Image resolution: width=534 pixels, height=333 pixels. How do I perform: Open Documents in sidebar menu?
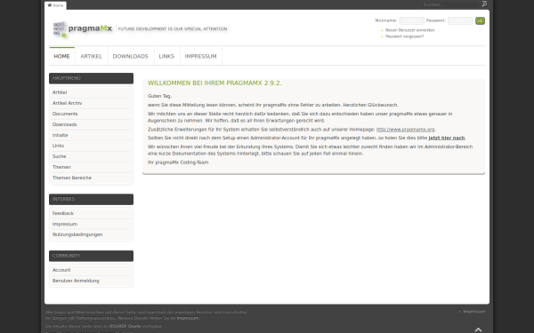[x=91, y=114]
